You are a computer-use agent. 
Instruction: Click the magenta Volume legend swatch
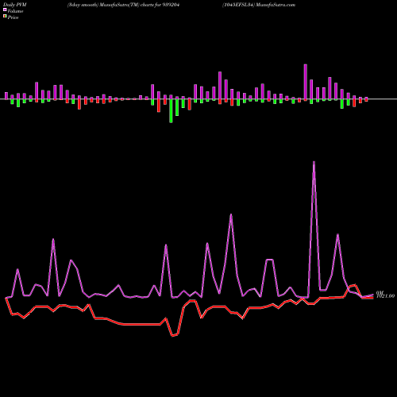click(x=5, y=10)
